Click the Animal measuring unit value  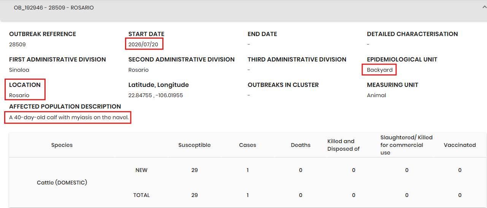(x=376, y=95)
